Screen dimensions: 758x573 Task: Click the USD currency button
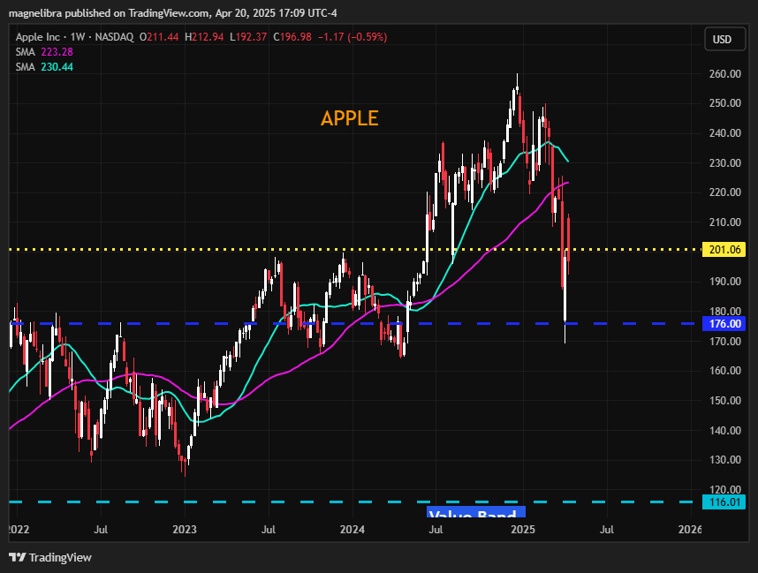coord(724,40)
